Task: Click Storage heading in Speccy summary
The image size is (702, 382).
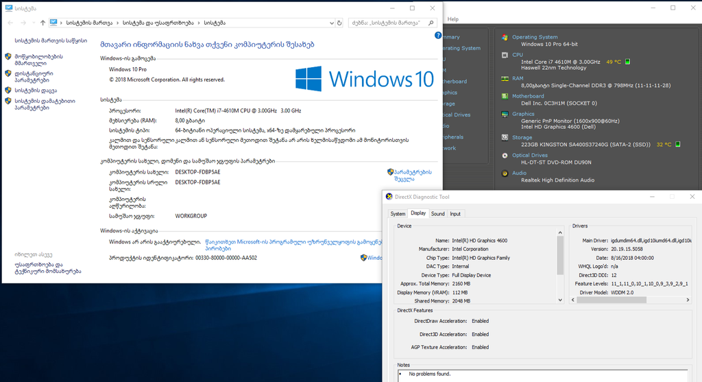Action: pos(522,137)
